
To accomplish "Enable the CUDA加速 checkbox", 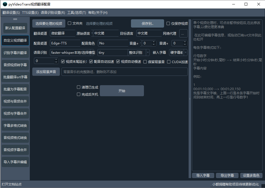I will click(x=169, y=62).
